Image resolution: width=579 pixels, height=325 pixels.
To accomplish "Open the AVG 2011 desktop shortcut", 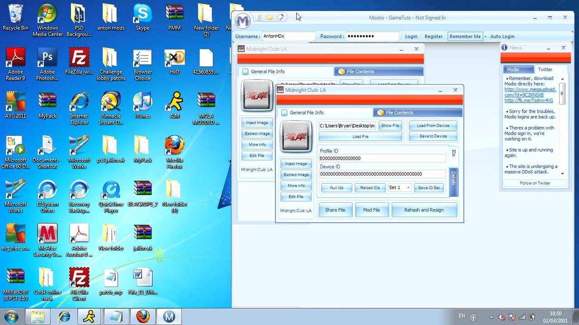I will coord(15,105).
